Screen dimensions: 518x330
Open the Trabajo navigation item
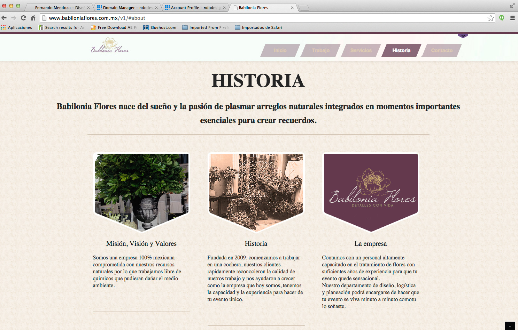320,50
